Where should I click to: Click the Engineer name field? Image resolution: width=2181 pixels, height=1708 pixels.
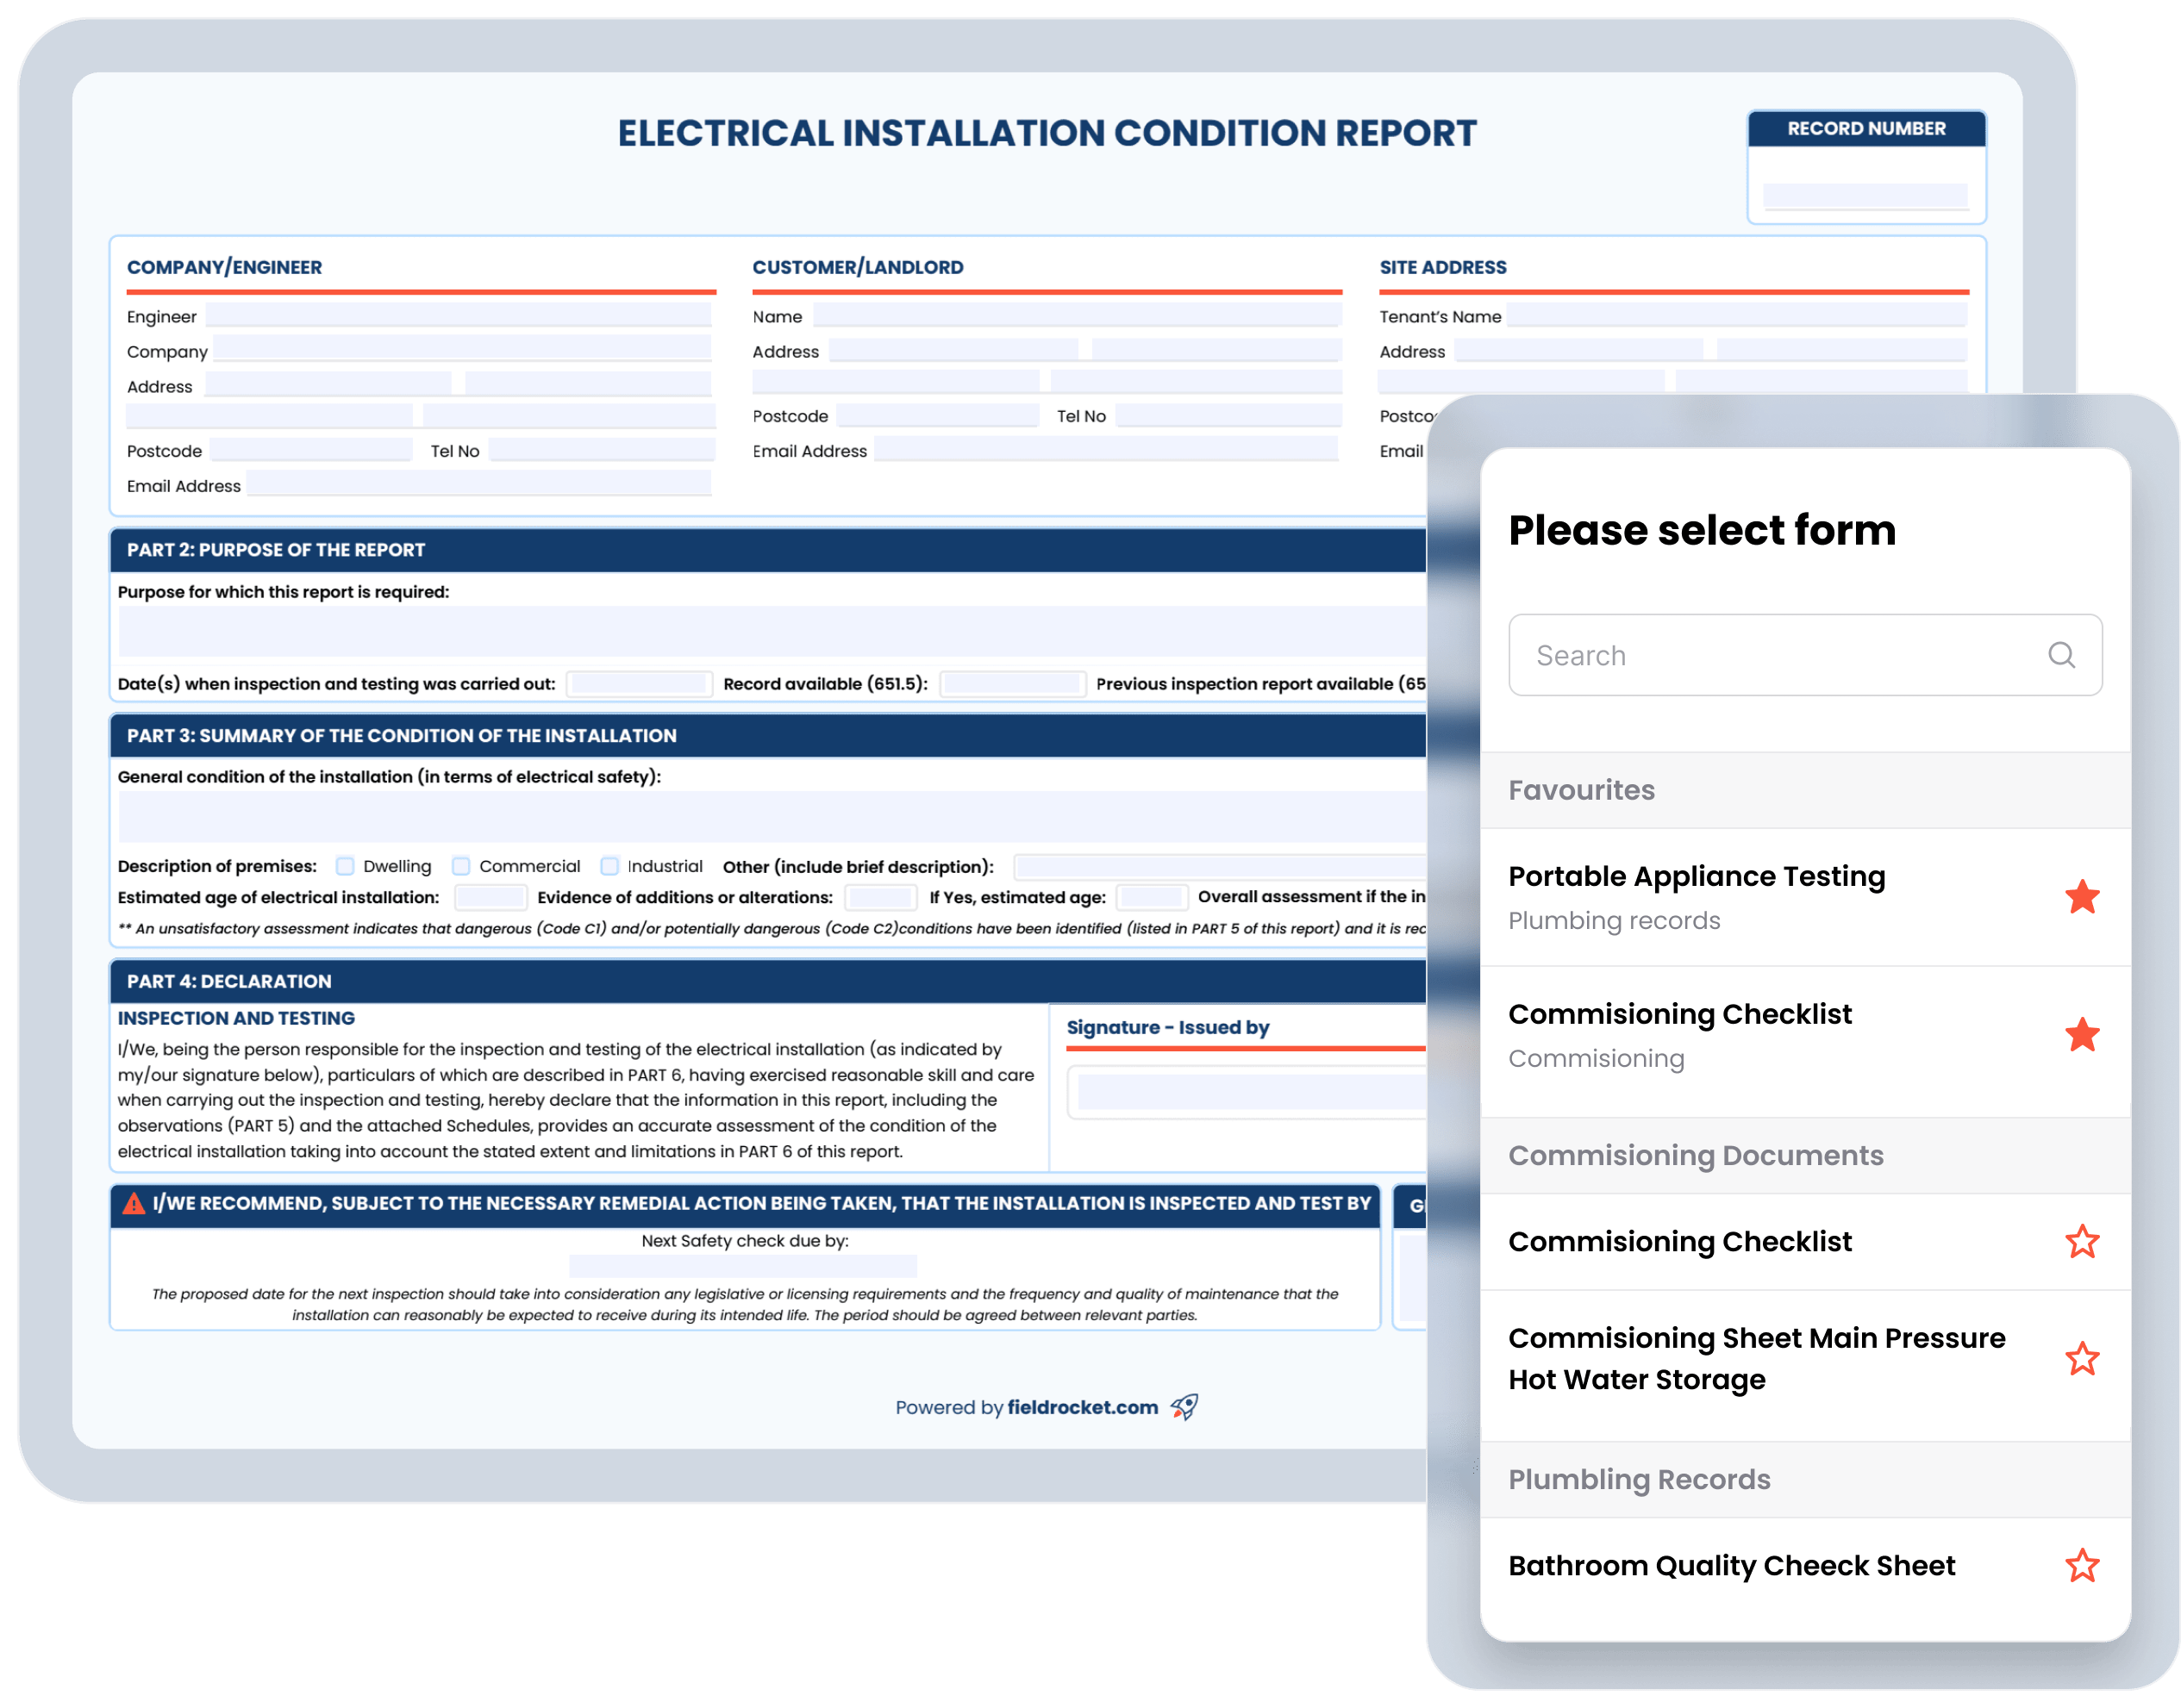459,315
